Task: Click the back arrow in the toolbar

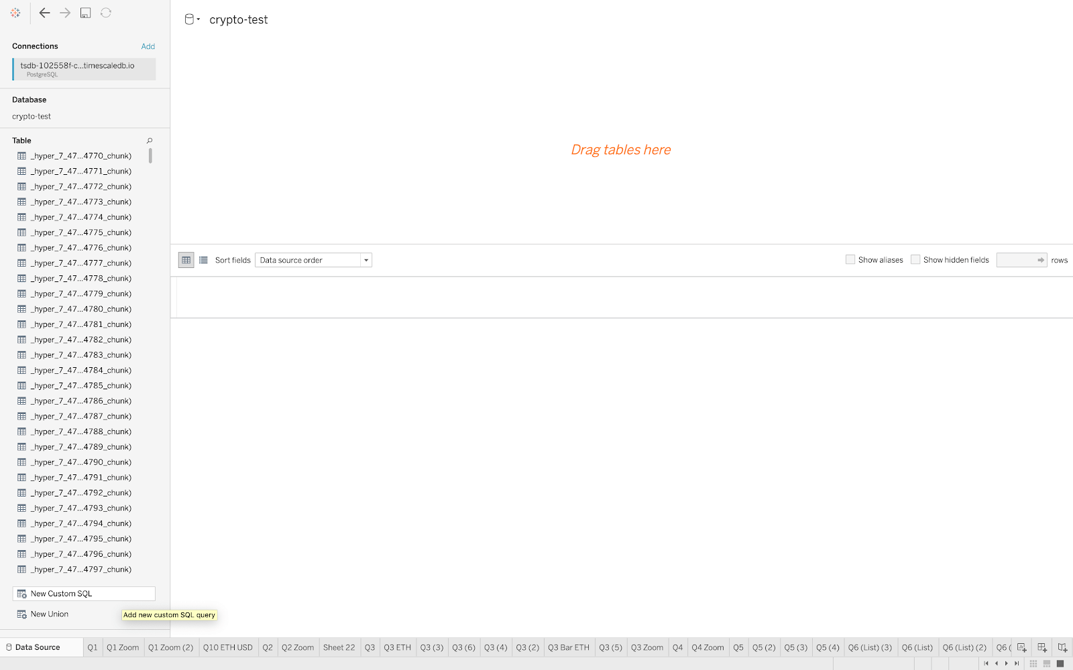Action: coord(45,13)
